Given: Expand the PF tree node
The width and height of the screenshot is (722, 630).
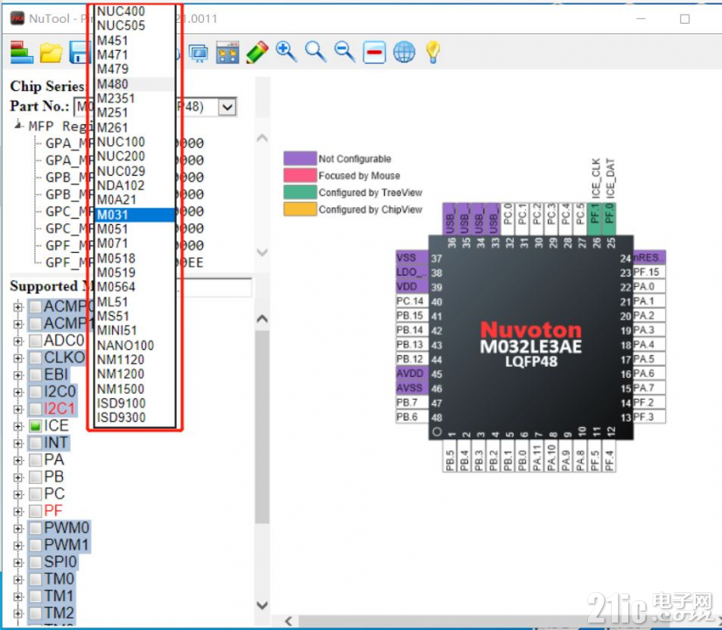Looking at the screenshot, I should [18, 511].
